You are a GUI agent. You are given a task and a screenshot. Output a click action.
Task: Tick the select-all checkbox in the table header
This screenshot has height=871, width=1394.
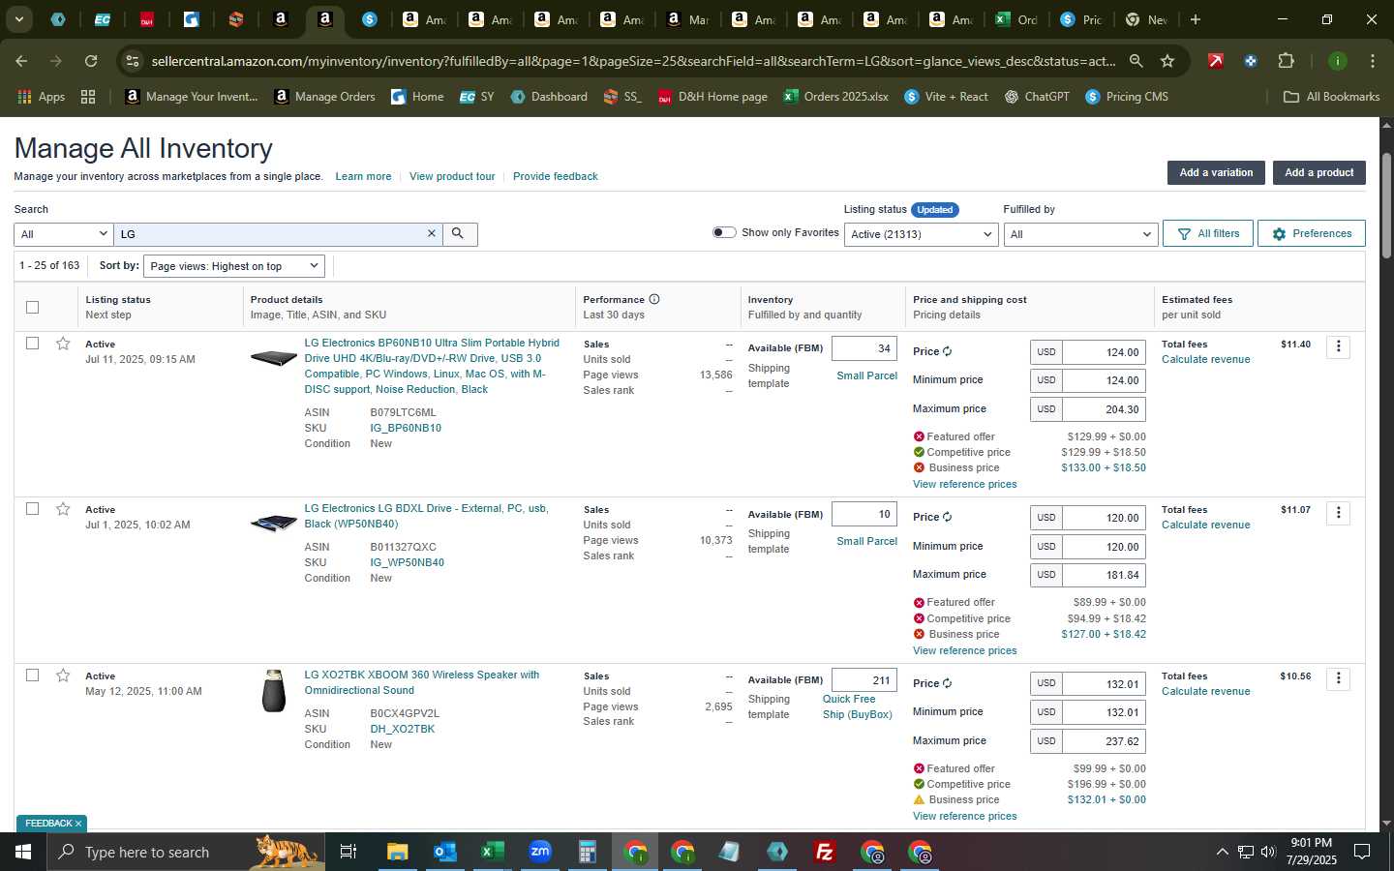click(33, 307)
